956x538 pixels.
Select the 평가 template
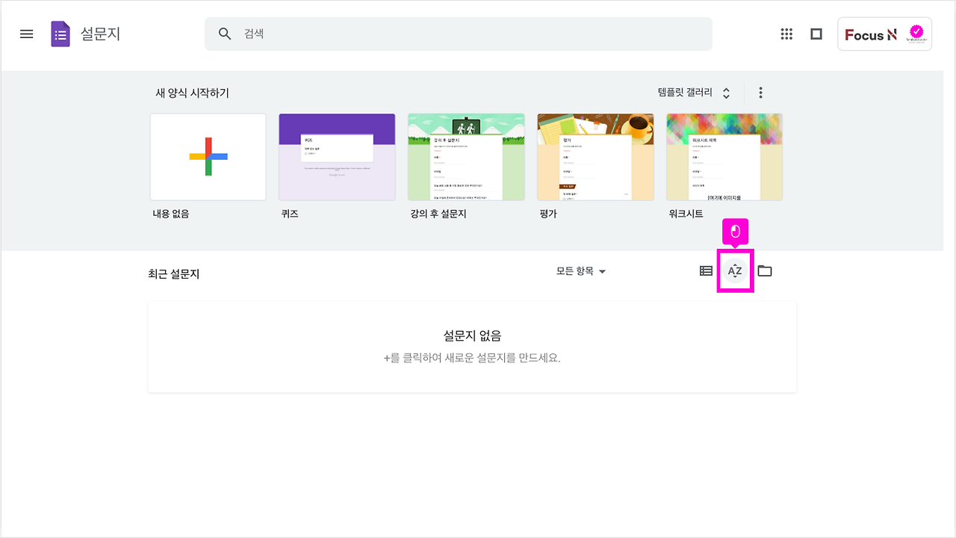tap(595, 157)
